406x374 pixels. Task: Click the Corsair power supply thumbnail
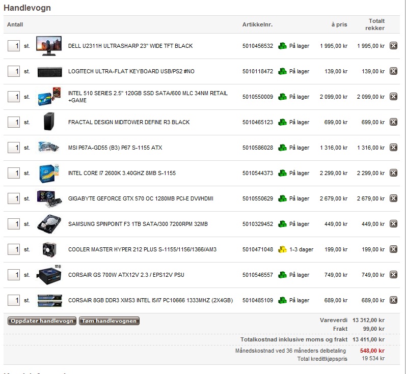tap(49, 275)
